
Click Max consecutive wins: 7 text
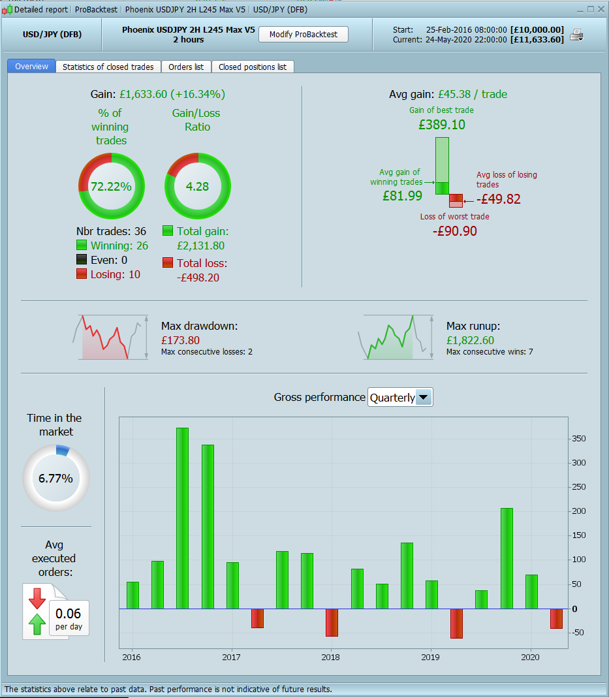pos(490,352)
